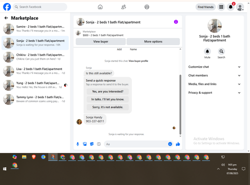The height and width of the screenshot is (185, 250).
Task: Choose a sticker icon in composer
Action: pos(92,144)
